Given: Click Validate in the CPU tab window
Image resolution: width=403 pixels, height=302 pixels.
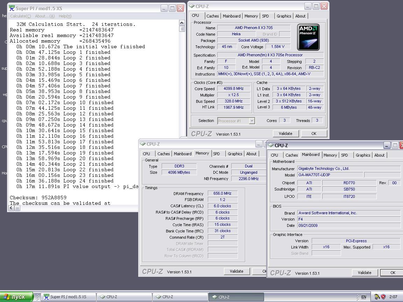Looking at the screenshot, I should (285, 134).
